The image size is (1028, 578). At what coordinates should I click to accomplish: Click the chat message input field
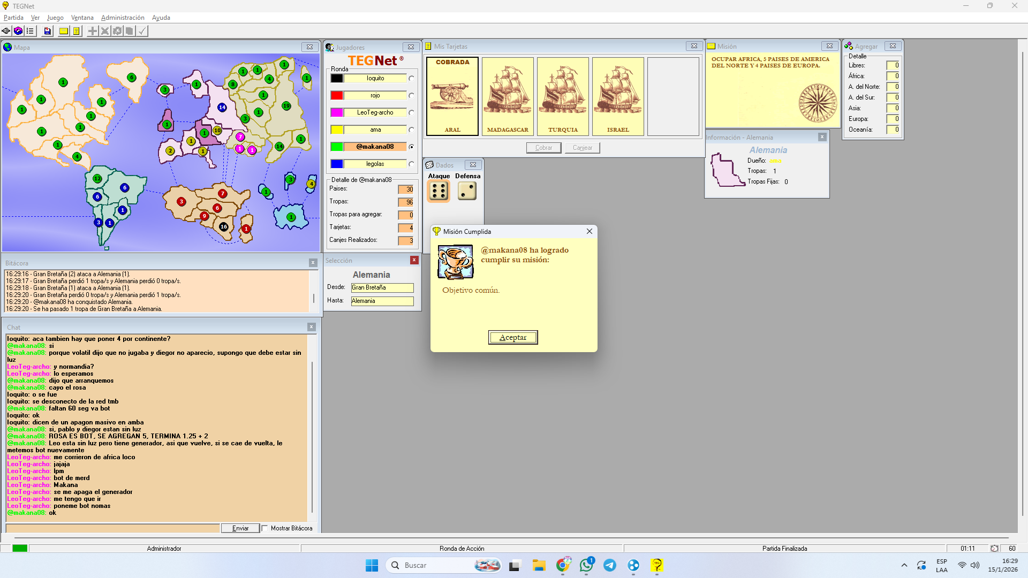[112, 528]
